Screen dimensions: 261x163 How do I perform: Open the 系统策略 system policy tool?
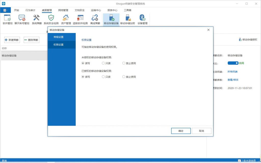(x=37, y=18)
